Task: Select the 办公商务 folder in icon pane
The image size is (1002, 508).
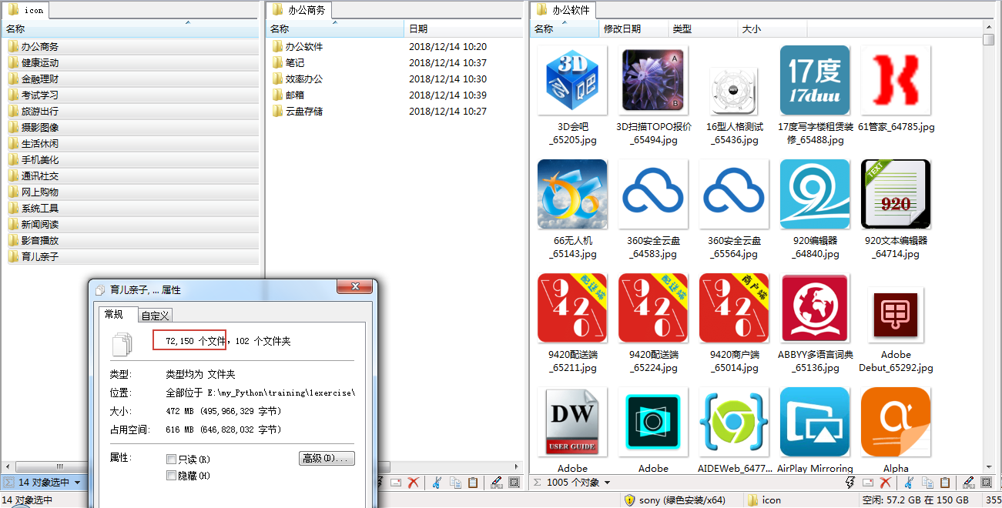Action: point(132,46)
